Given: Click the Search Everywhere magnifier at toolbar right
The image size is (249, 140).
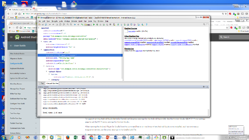Looking at the screenshot, I should 204,25.
